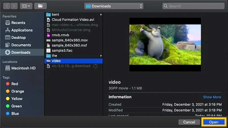Choose the Blue tag dot

(8, 113)
